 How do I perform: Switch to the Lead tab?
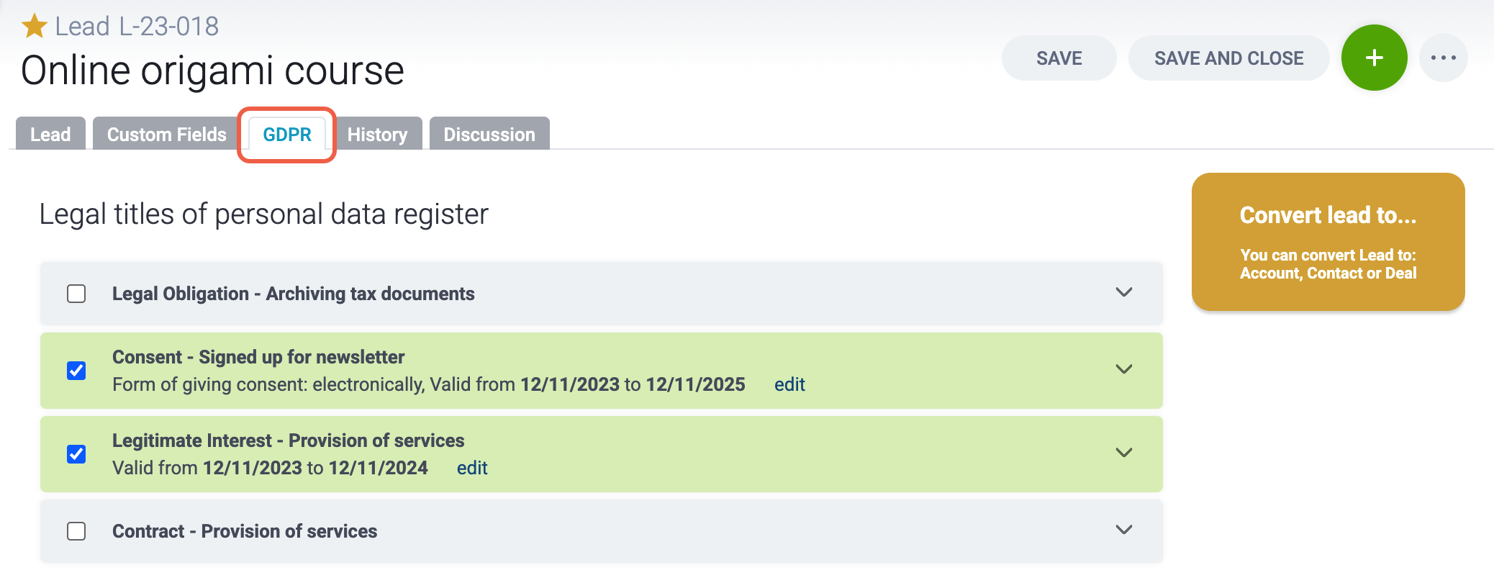pyautogui.click(x=50, y=134)
